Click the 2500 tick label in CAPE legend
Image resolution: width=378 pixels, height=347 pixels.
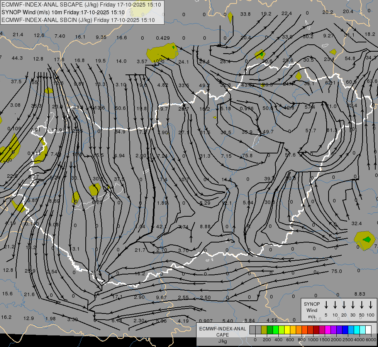tap(348, 340)
